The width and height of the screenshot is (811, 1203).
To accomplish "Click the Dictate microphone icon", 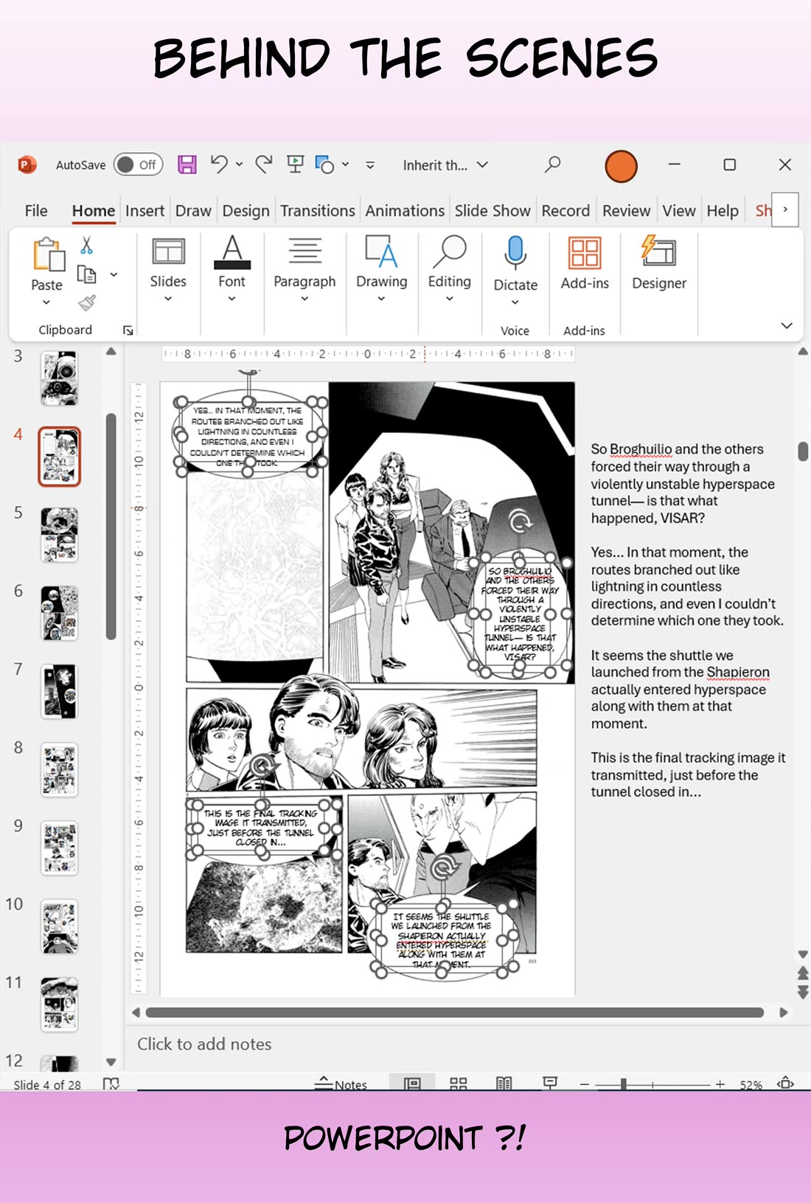I will coord(515,253).
